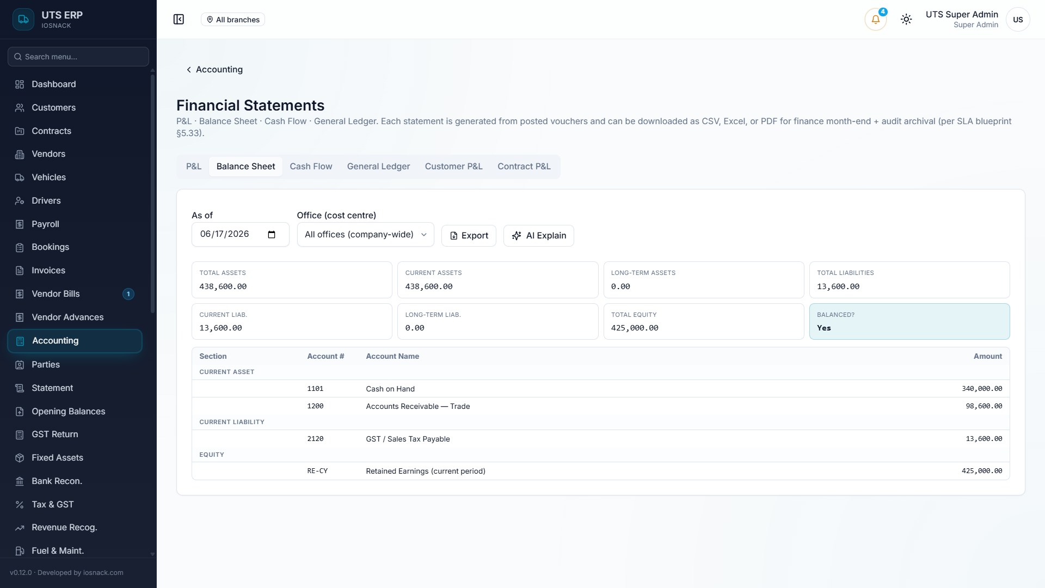This screenshot has width=1045, height=588.
Task: Click the AI Explain button
Action: pos(539,236)
